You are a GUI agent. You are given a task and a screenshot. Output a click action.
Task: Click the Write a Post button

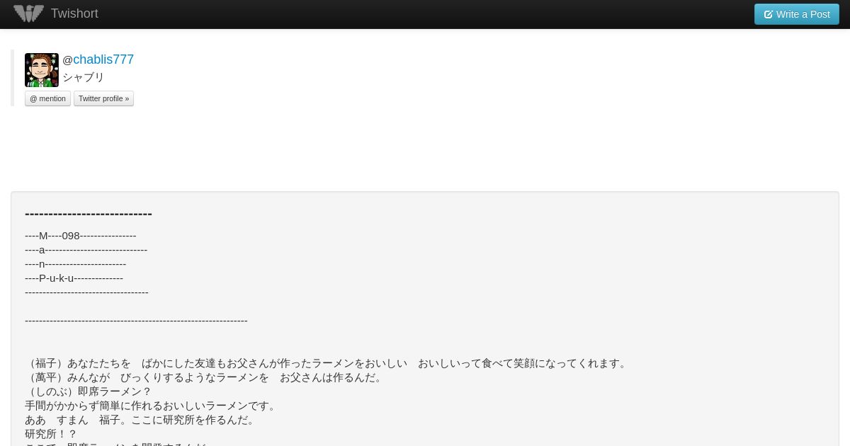(796, 14)
